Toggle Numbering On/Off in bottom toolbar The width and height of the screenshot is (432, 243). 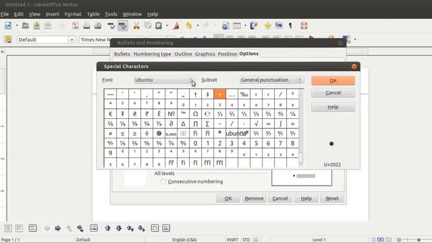pos(19,228)
